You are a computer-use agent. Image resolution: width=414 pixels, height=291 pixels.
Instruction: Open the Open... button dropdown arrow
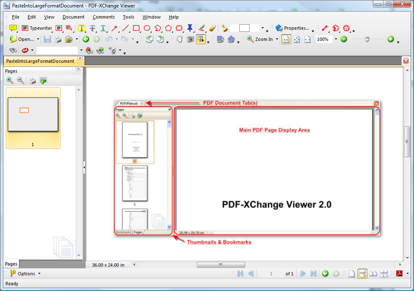38,39
